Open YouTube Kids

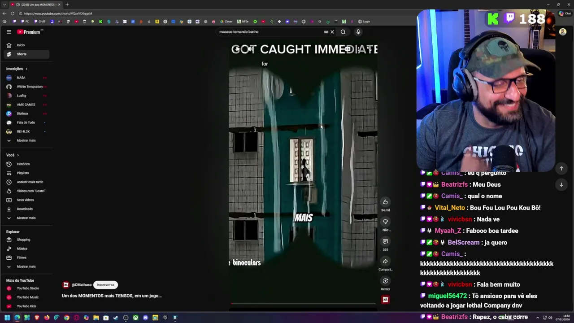pos(26,306)
